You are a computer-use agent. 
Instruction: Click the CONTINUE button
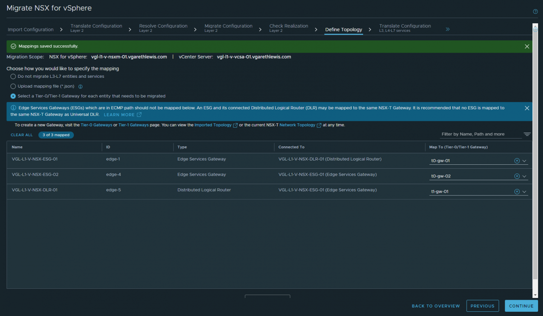[521, 306]
